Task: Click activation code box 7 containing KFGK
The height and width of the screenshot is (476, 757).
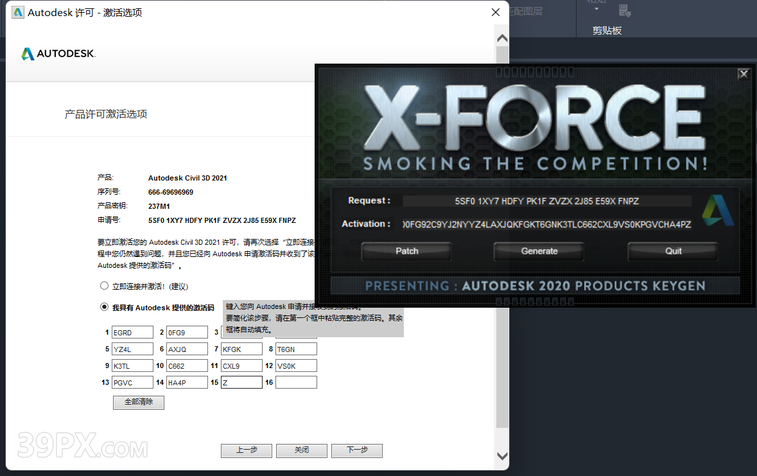Action: [241, 349]
